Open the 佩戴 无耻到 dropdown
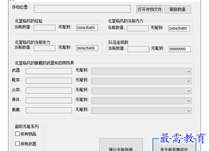This screenshot has height=151, width=209. pos(141,111)
